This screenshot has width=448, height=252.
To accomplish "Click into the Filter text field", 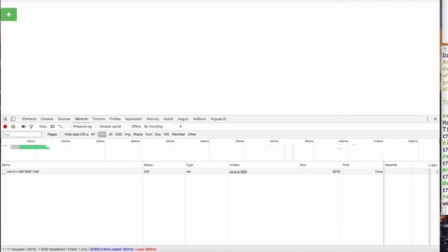I will click(x=22, y=134).
